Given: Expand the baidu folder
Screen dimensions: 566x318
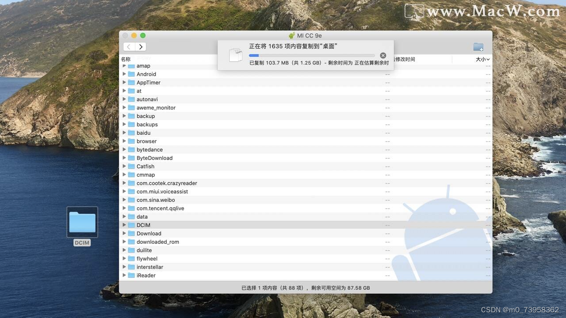Looking at the screenshot, I should [x=124, y=133].
